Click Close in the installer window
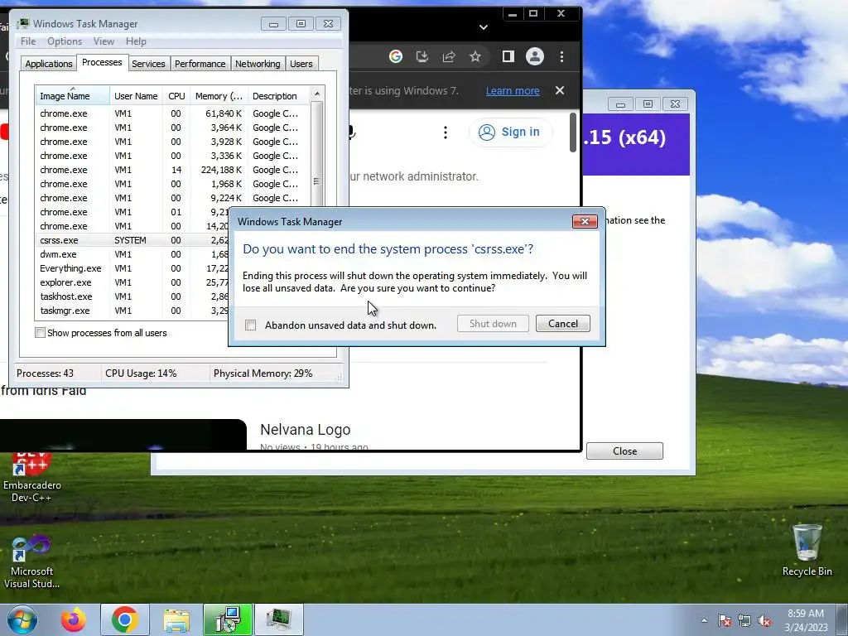The image size is (848, 636). 624,451
